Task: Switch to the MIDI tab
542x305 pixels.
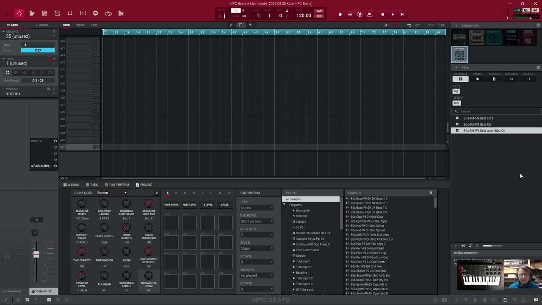Action: point(11,25)
